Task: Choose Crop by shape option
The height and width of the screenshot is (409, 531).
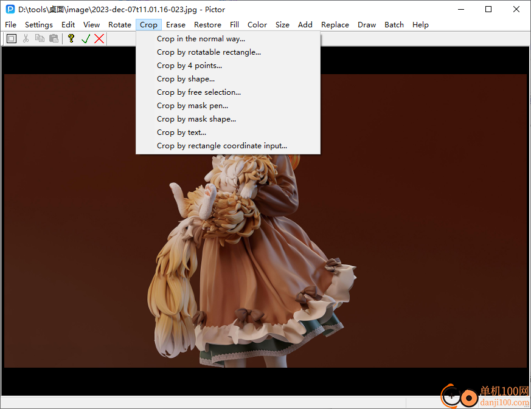Action: [x=228, y=79]
